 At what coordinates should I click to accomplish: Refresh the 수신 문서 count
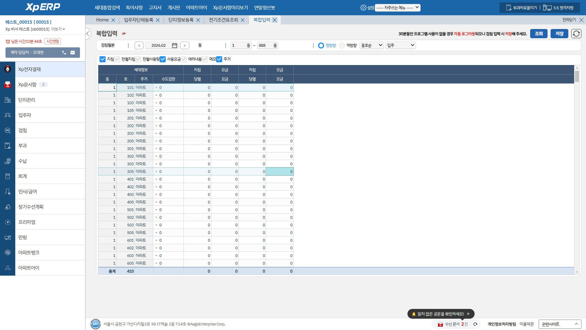click(475, 324)
